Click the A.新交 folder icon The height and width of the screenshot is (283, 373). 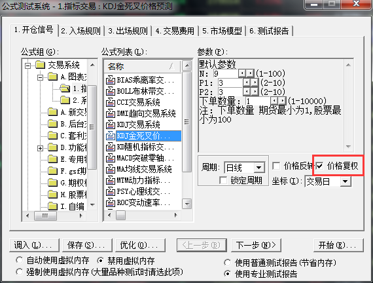(x=53, y=112)
